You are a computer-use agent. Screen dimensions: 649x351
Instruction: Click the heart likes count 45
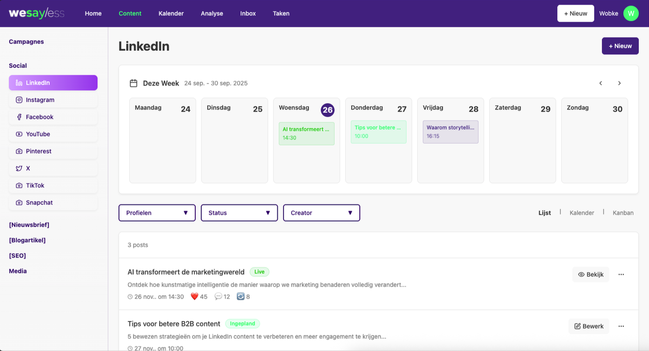(199, 297)
